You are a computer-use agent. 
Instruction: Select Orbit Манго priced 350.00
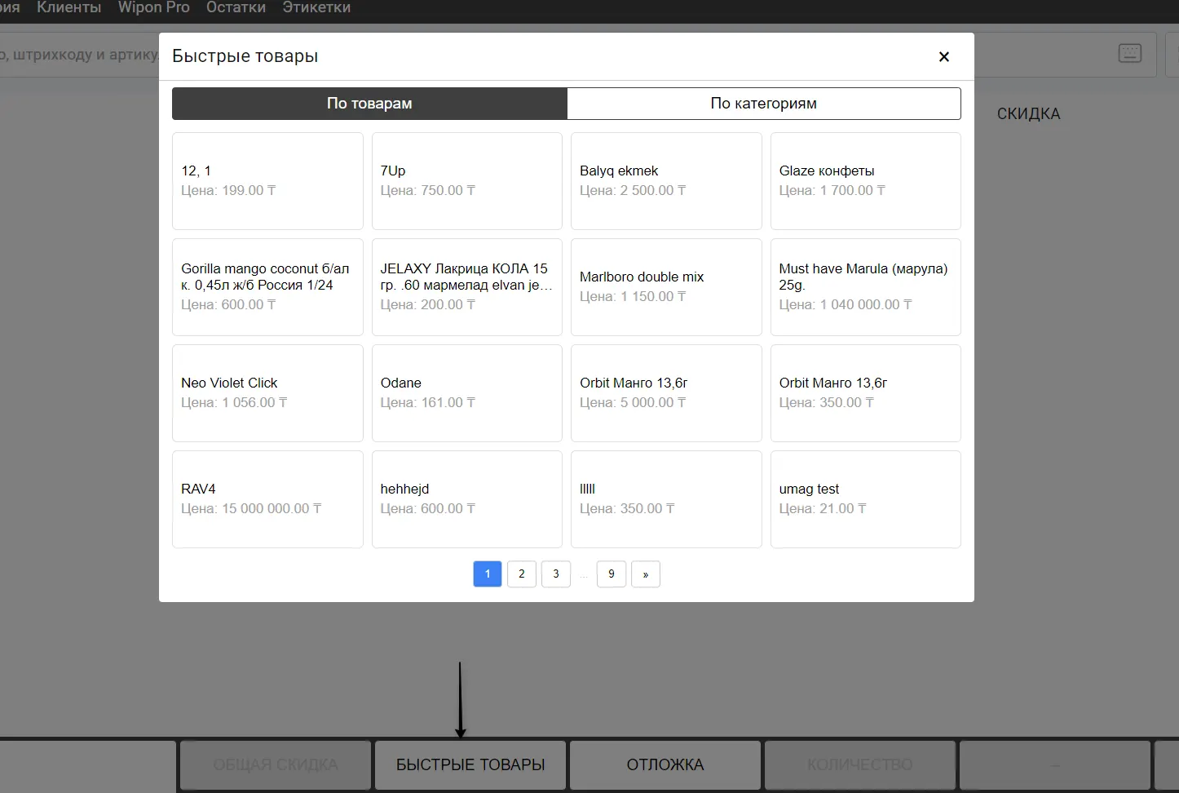point(865,393)
